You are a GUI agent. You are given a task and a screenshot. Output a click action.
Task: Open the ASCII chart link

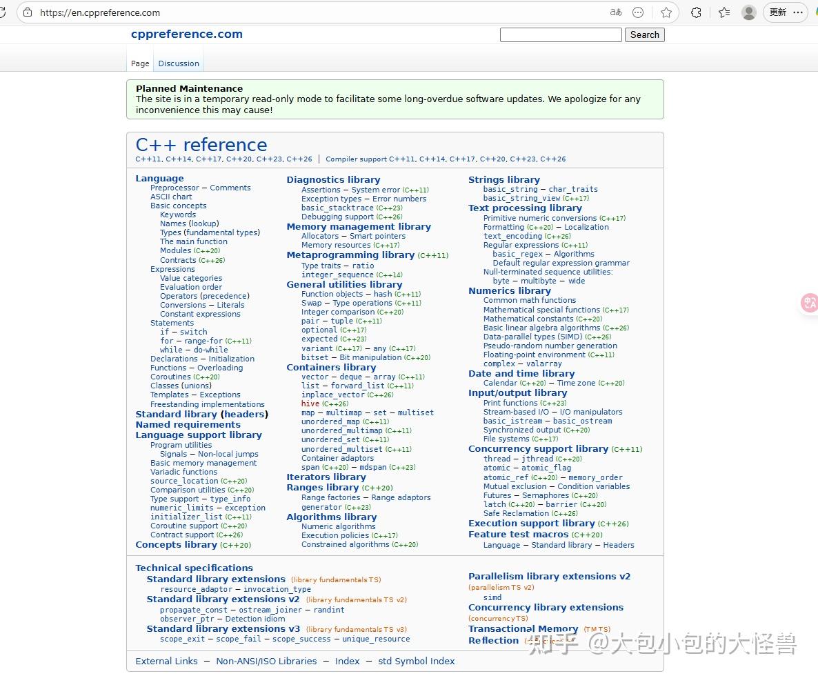coord(171,197)
